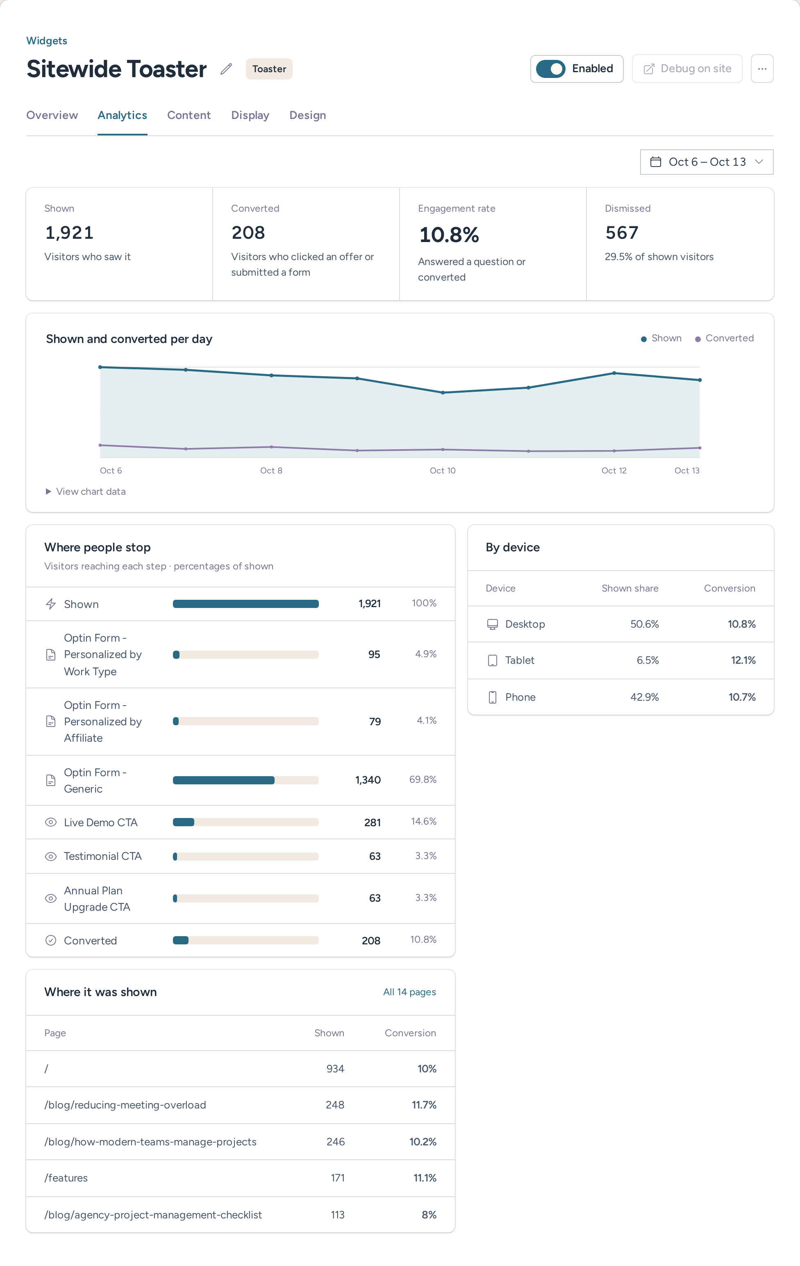Toggle the Enabled switch off
Viewport: 800px width, 1266px height.
550,69
